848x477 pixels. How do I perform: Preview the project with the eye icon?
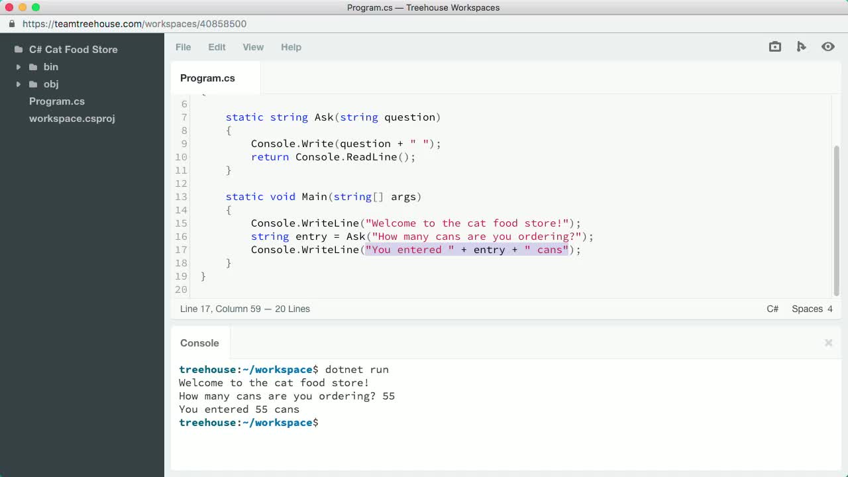point(827,47)
